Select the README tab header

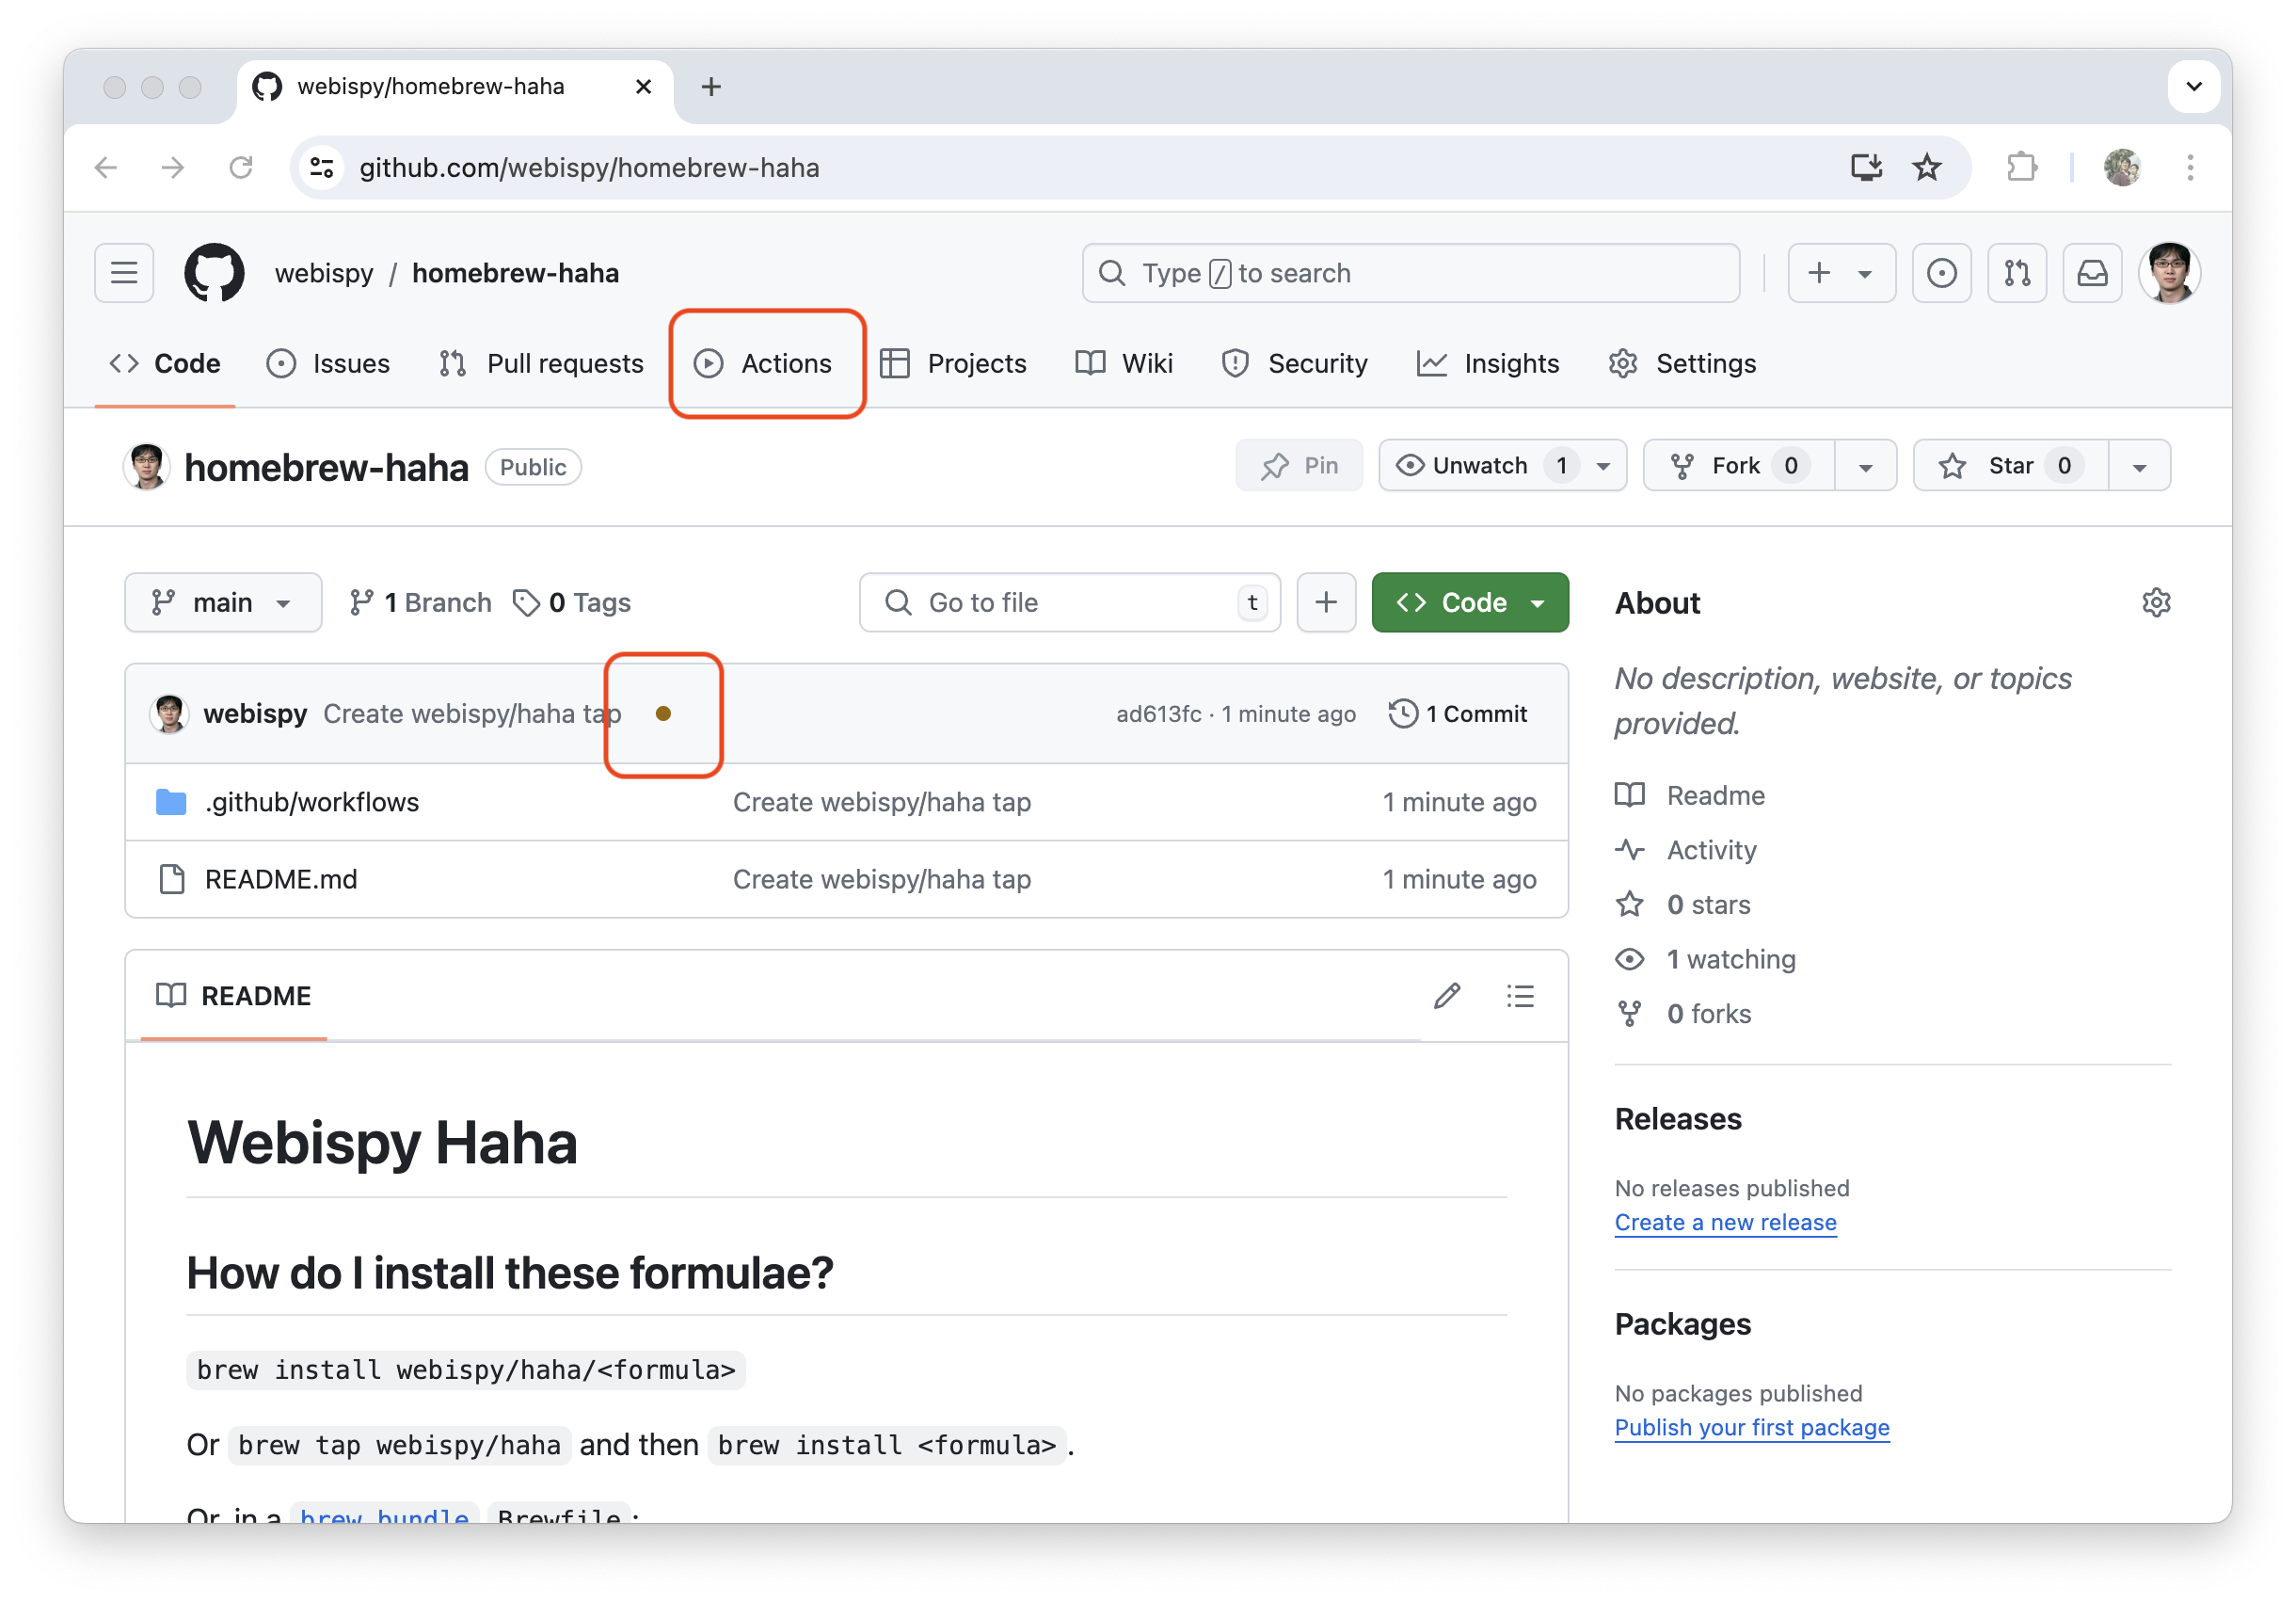[234, 996]
